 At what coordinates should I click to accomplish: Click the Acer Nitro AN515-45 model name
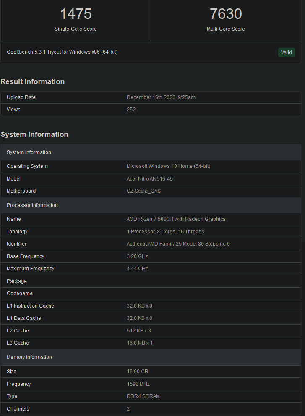pyautogui.click(x=149, y=178)
